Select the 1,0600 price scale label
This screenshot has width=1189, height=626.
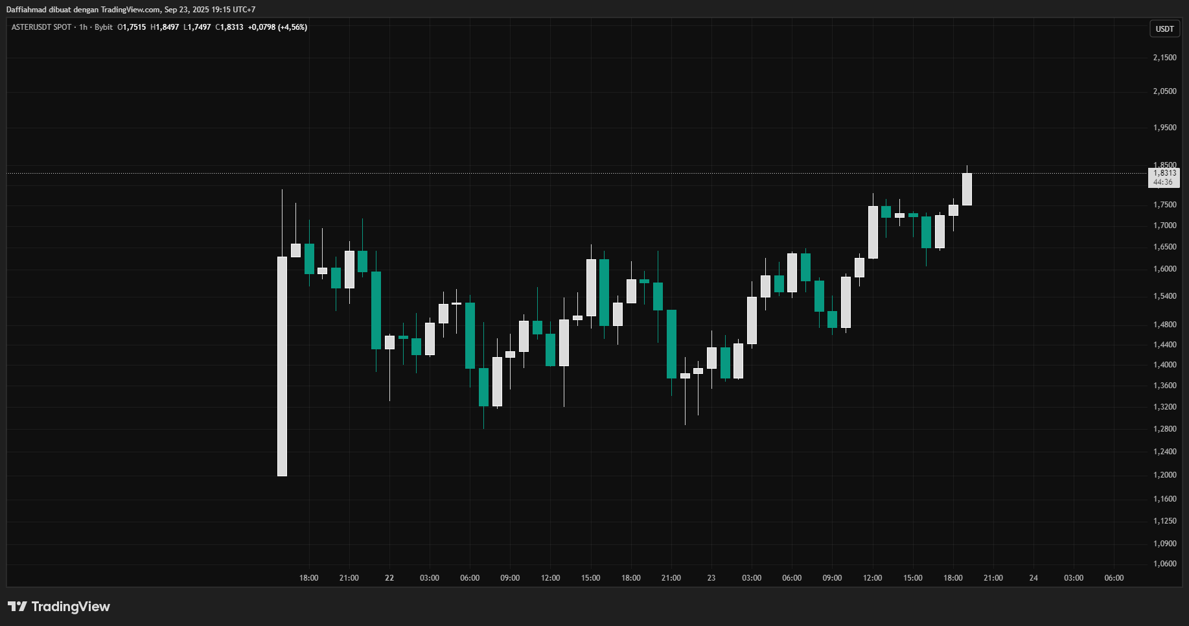point(1164,564)
